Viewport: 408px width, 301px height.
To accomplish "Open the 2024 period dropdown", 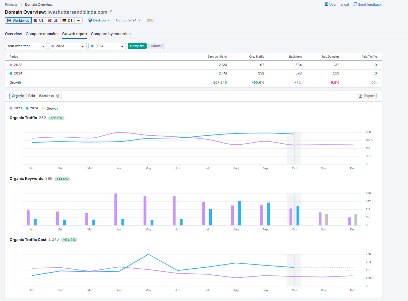I will [107, 46].
